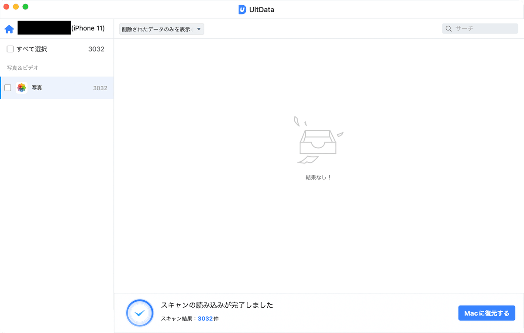This screenshot has width=524, height=333.
Task: Click the サーチ search input field
Action: point(479,28)
